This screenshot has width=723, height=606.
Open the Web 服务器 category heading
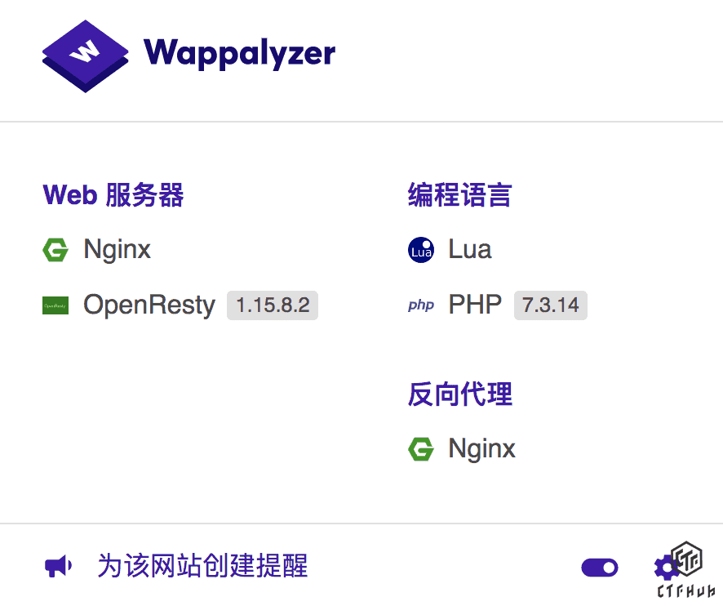click(113, 195)
